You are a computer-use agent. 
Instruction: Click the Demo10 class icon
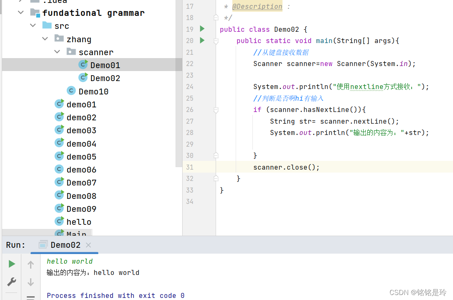(x=71, y=91)
